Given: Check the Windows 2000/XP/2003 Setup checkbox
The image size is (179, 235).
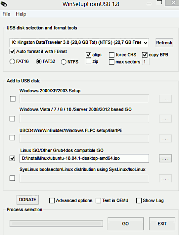Looking at the screenshot, I should [x=13, y=99].
